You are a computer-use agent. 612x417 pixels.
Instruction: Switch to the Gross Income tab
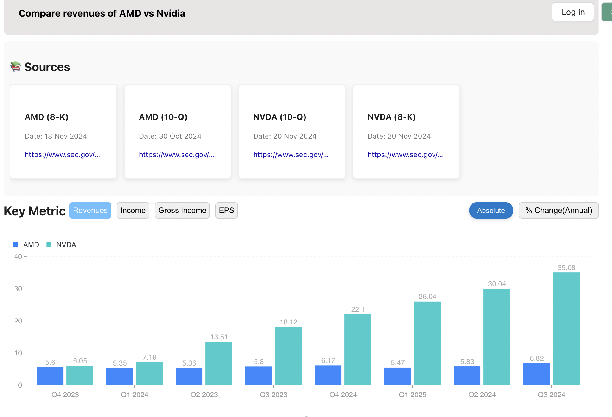(x=182, y=210)
